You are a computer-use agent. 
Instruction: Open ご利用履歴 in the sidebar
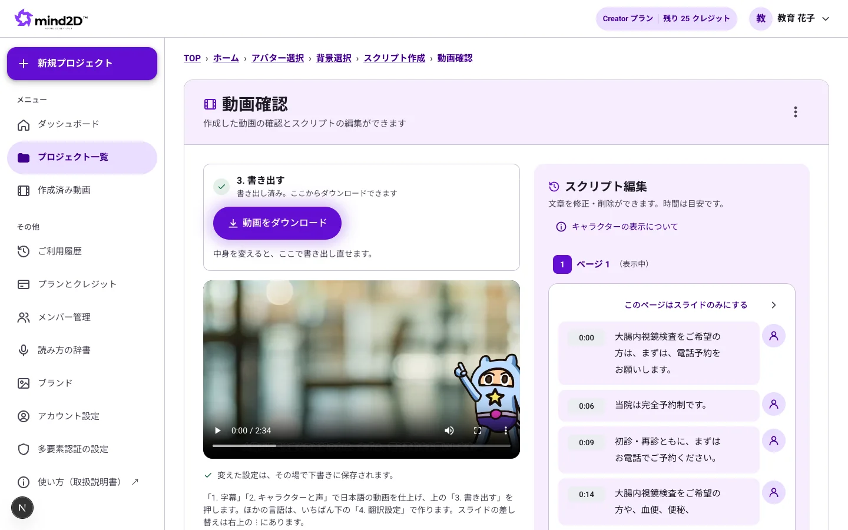[x=82, y=252]
